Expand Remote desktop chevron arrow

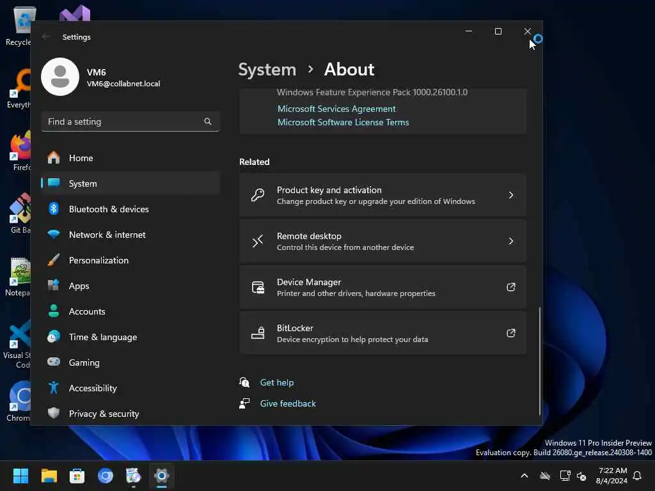point(511,241)
